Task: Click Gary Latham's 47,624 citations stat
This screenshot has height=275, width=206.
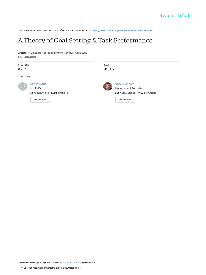Action: (x=146, y=93)
